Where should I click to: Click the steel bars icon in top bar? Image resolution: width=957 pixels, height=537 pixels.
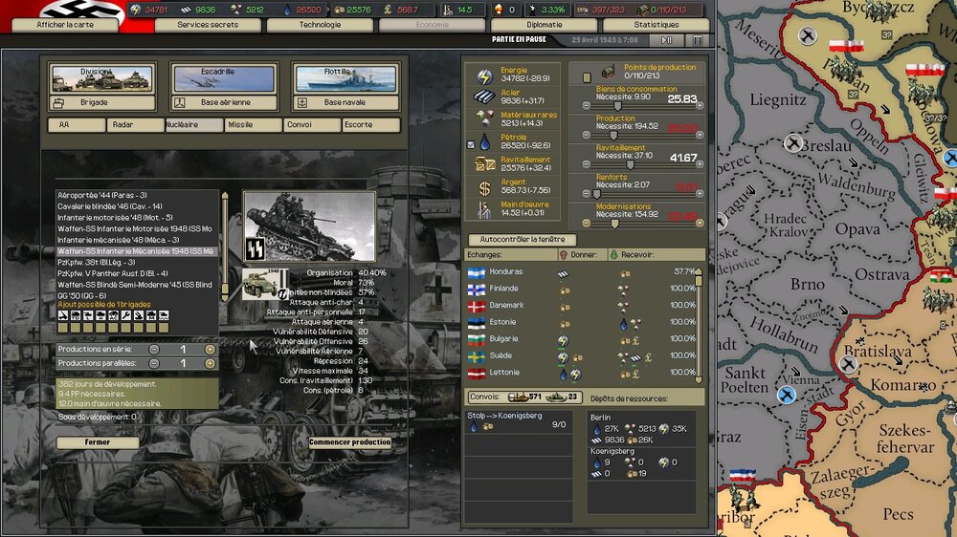187,10
